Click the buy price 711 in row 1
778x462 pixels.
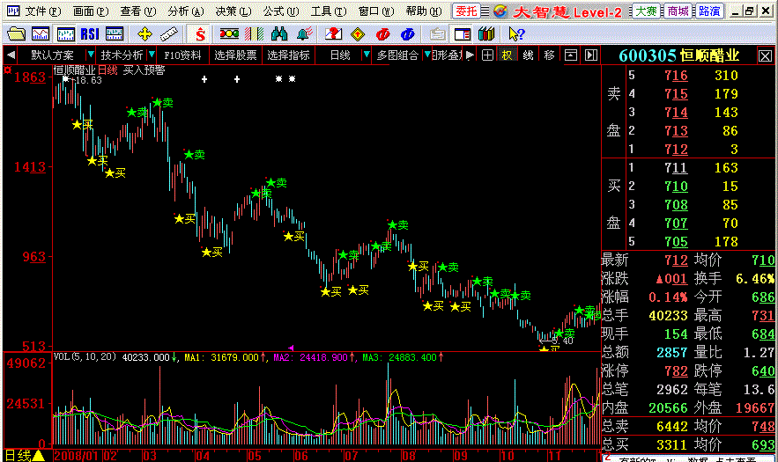(x=676, y=168)
